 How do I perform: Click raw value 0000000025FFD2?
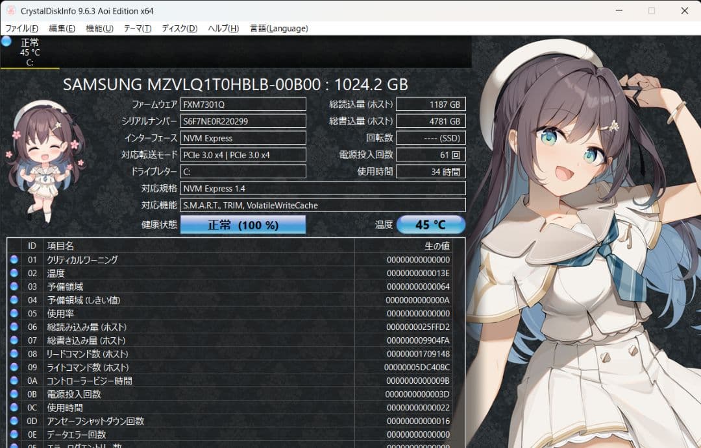[x=418, y=327]
